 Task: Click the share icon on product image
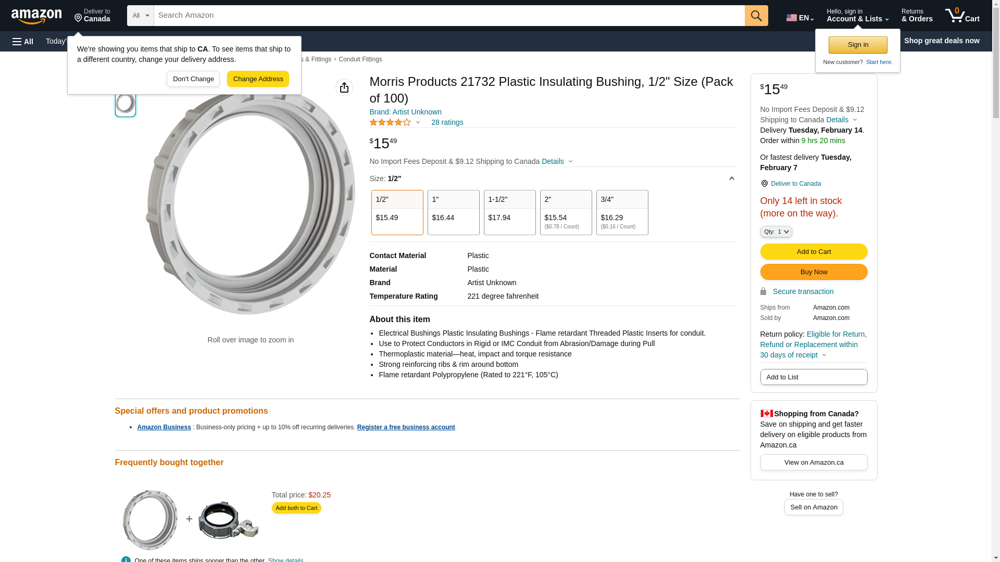(344, 87)
